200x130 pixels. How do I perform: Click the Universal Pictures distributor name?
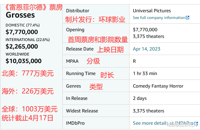coord(152,11)
